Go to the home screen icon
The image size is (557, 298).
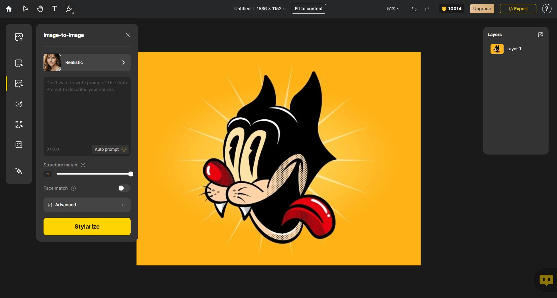click(x=9, y=9)
